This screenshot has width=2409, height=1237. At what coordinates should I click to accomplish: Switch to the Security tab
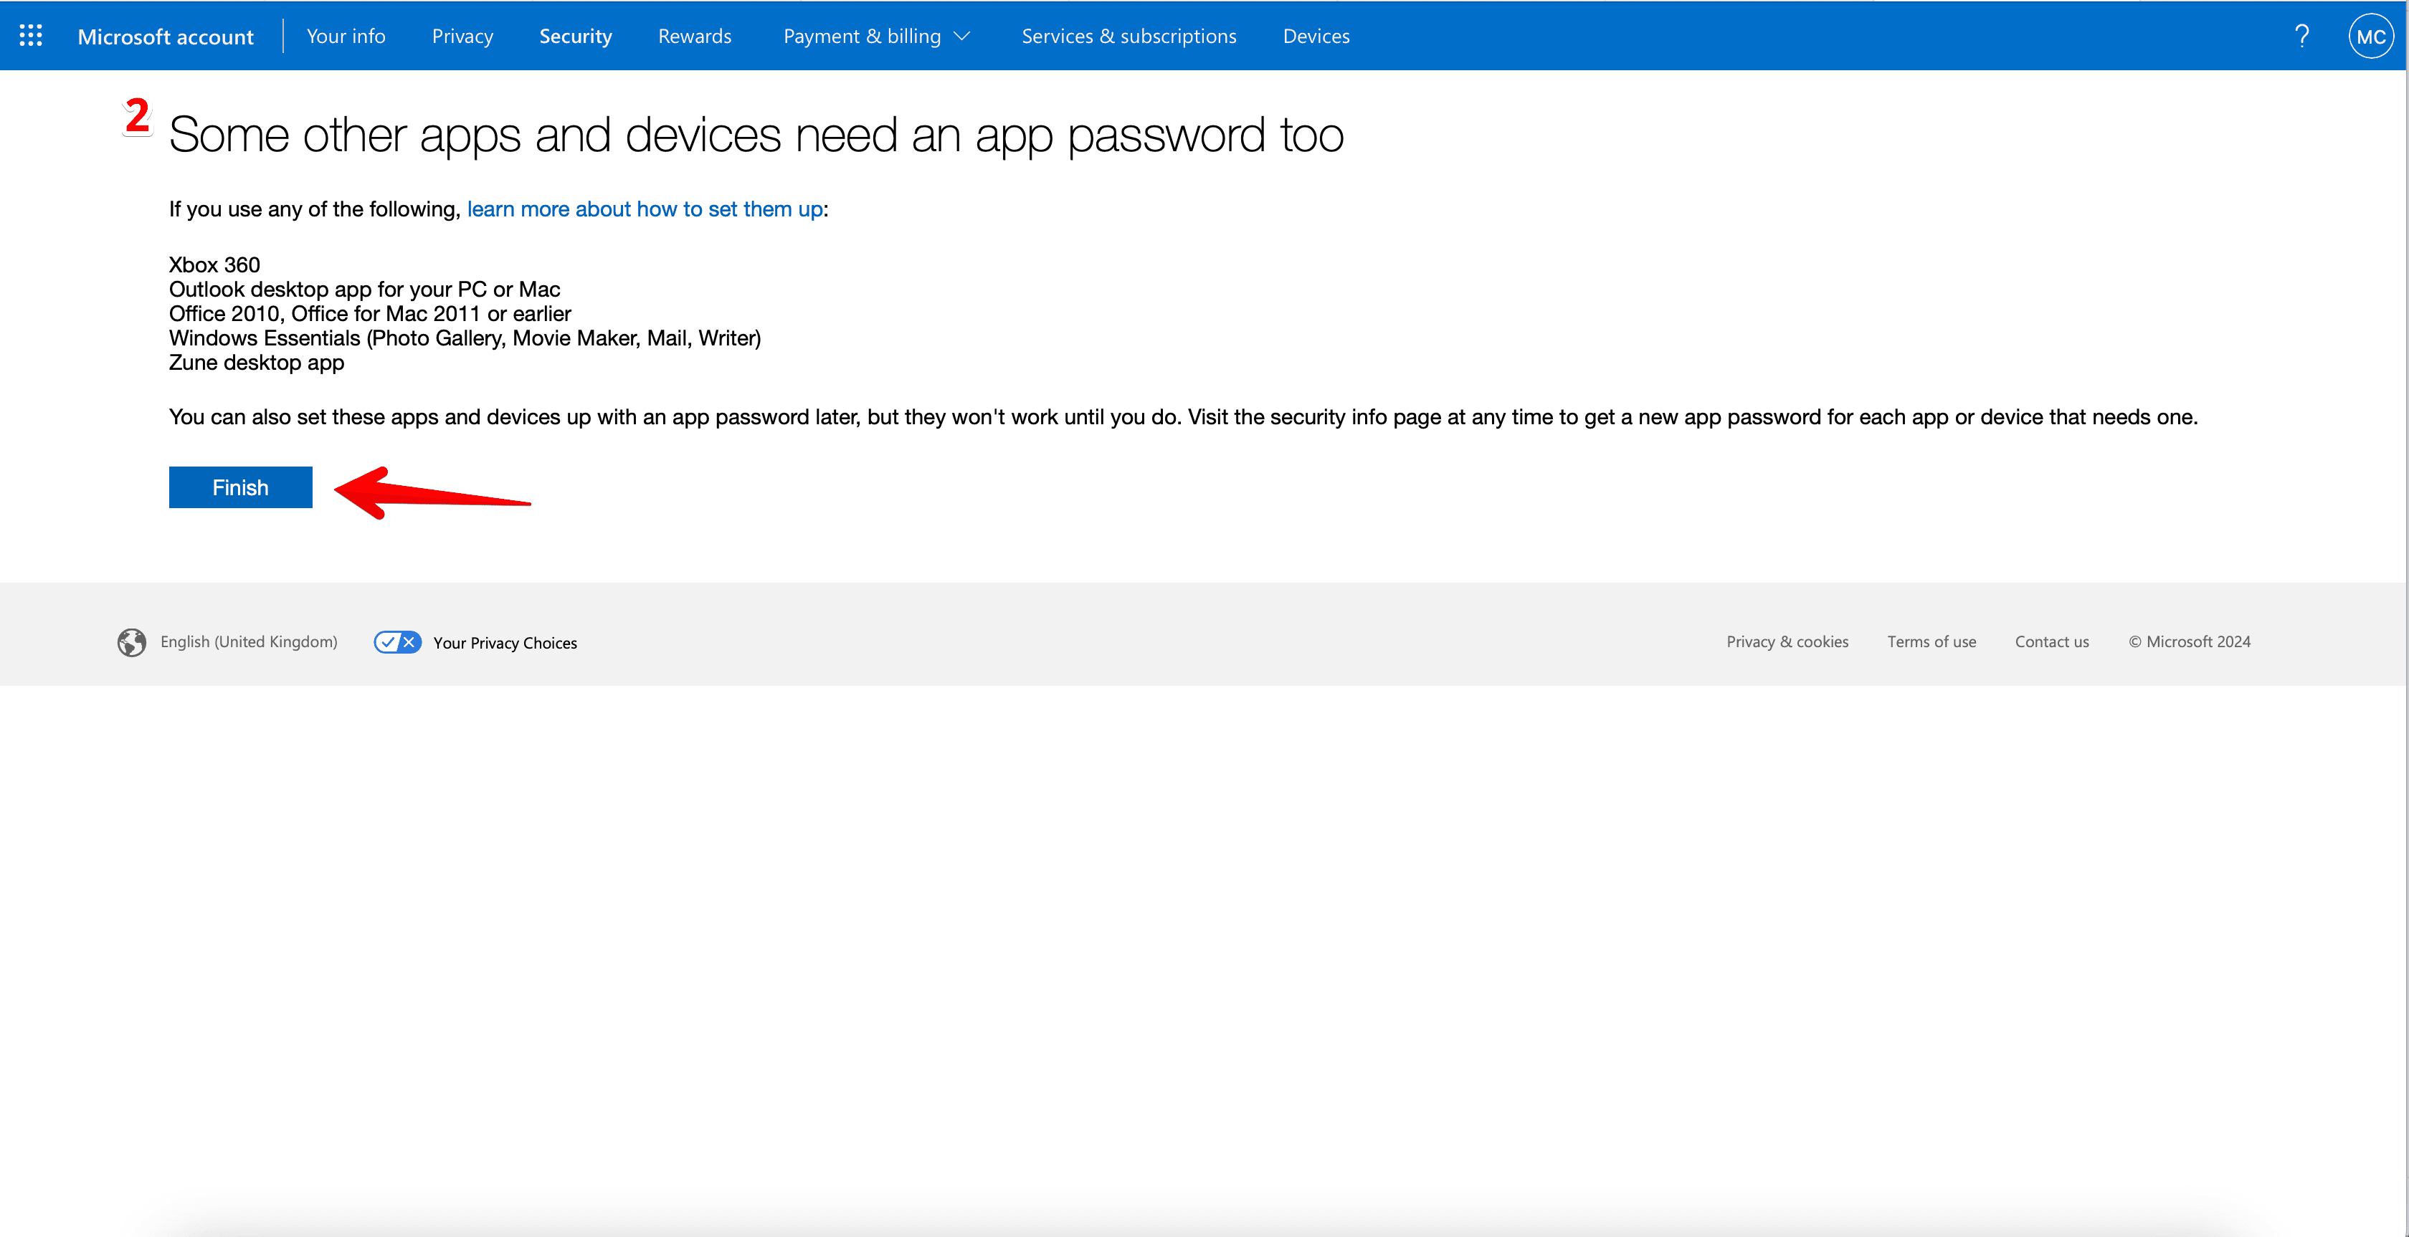(575, 36)
